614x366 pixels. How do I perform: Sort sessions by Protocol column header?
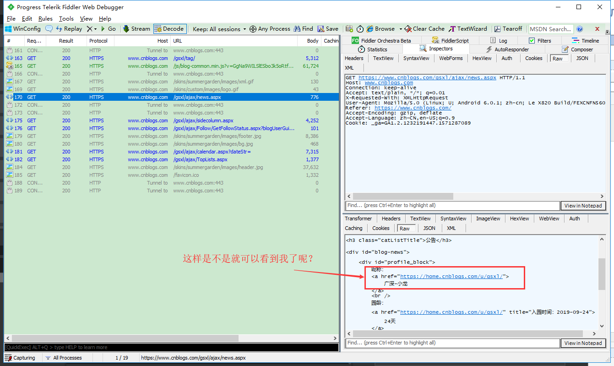pos(100,41)
